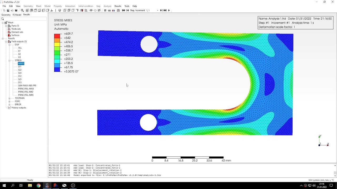Switch to the FE Model tab
337x189 pixels.
click(17, 15)
